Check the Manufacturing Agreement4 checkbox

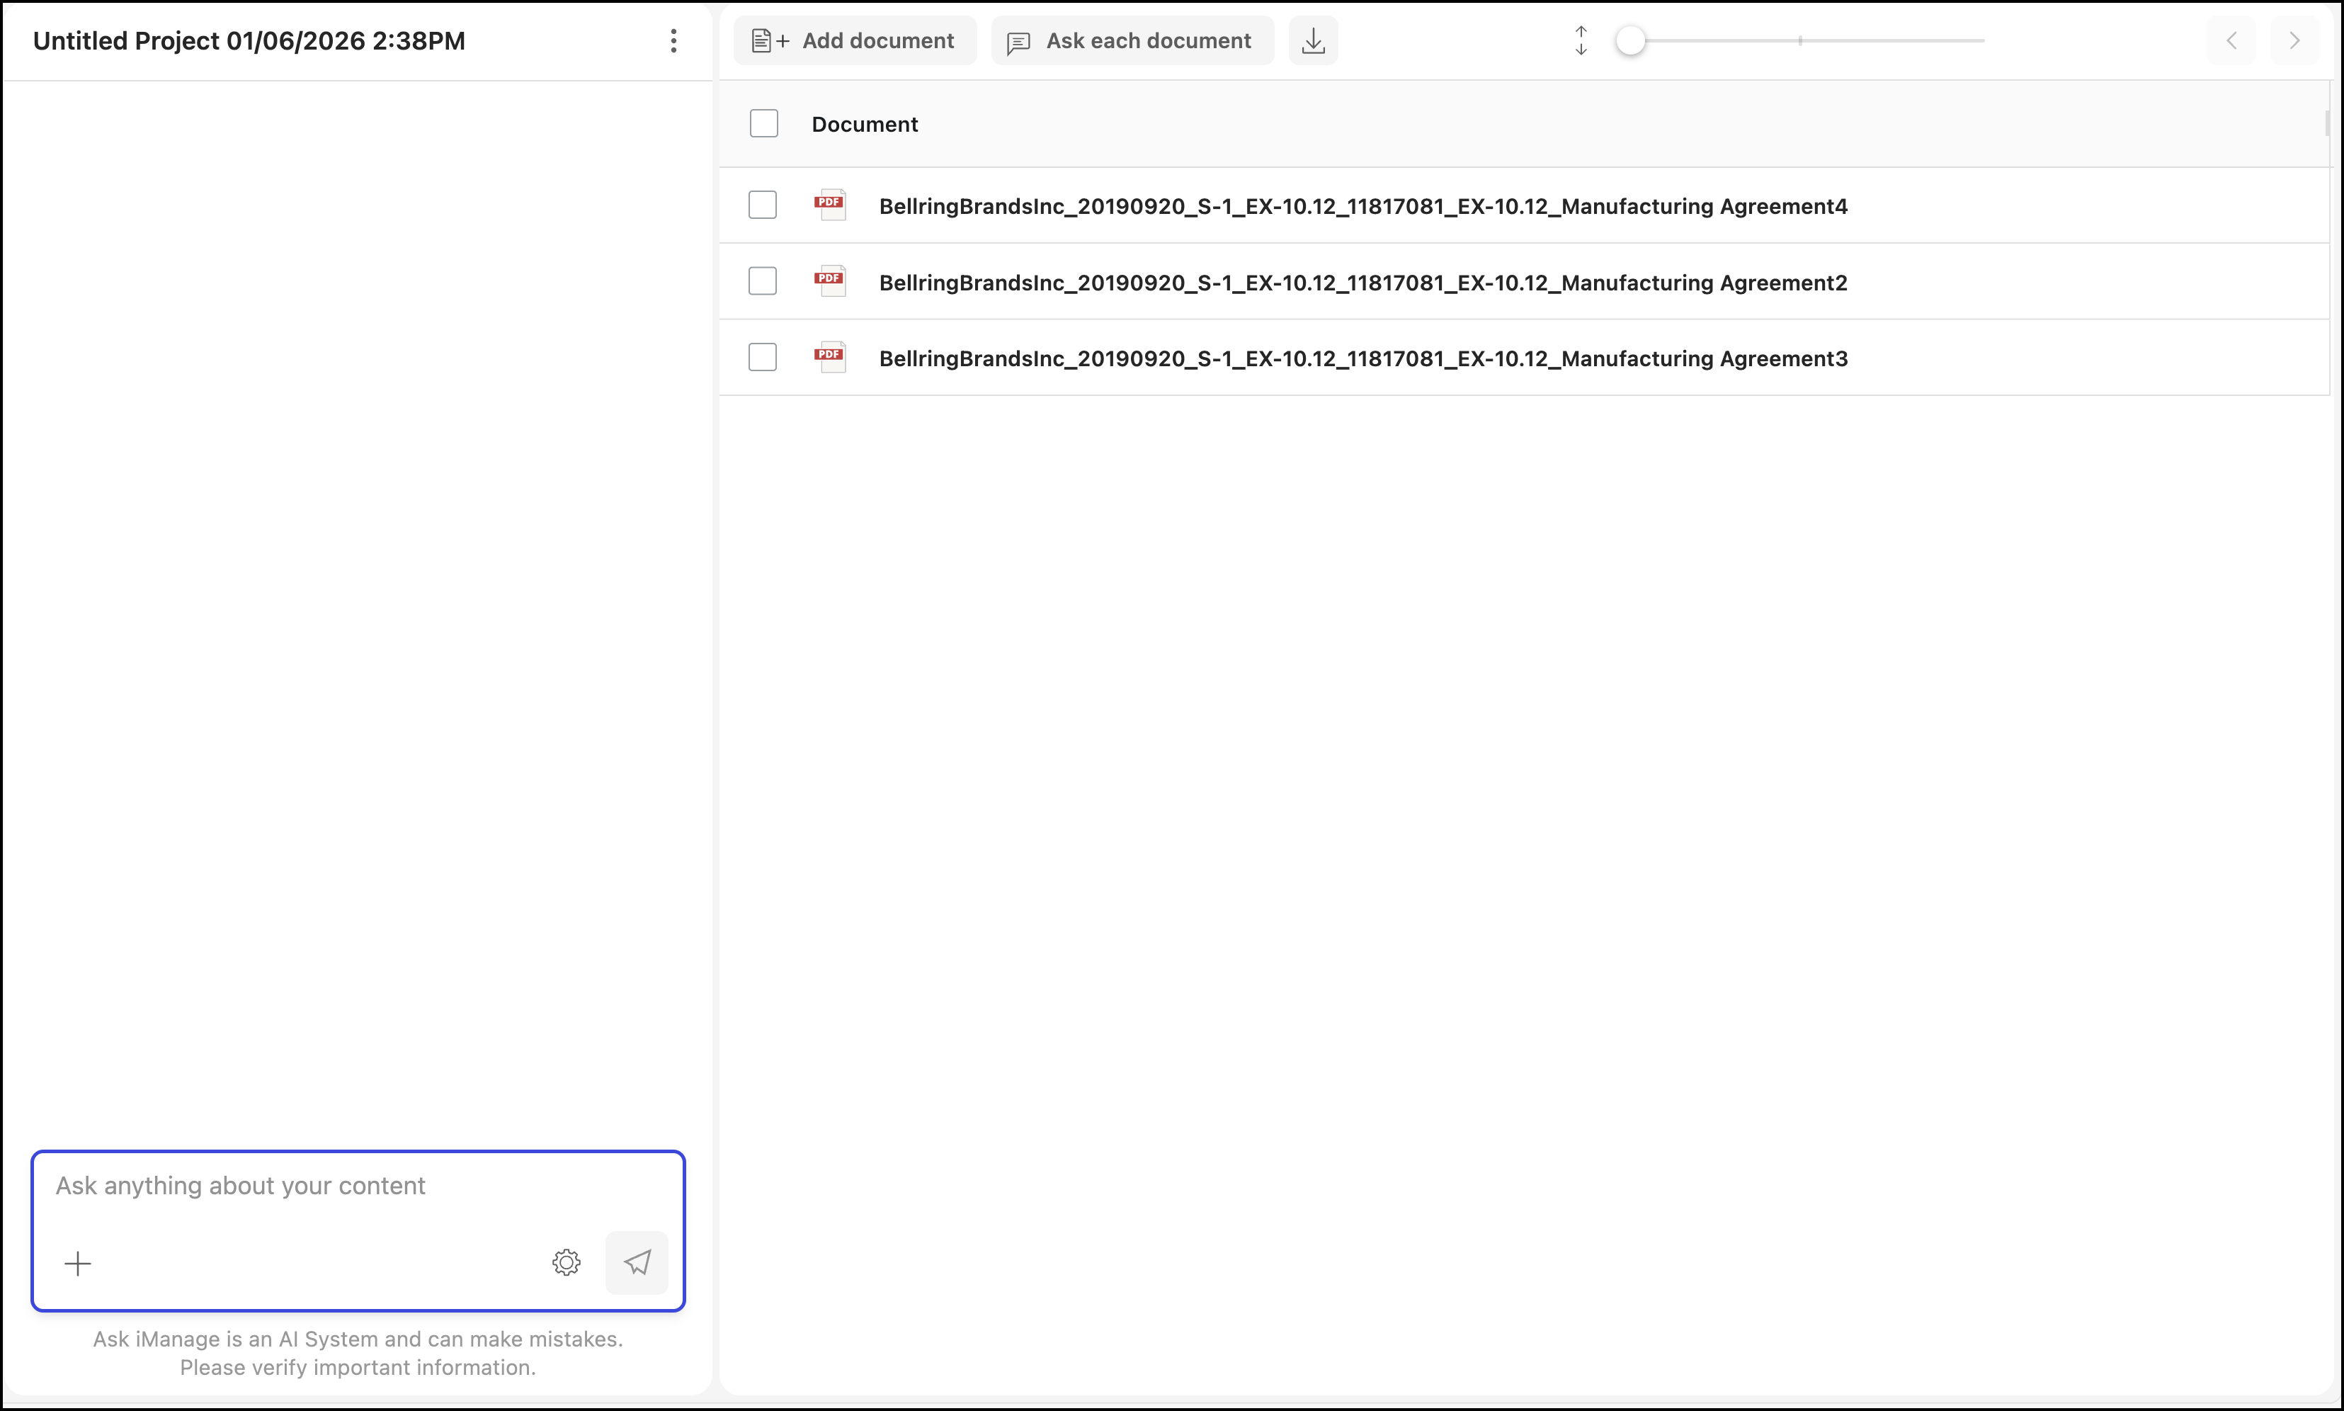point(762,205)
